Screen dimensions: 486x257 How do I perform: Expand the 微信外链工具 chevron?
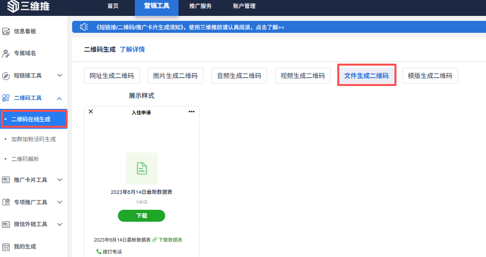pyautogui.click(x=59, y=224)
